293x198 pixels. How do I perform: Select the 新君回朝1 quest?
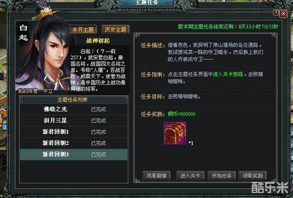[74, 132]
